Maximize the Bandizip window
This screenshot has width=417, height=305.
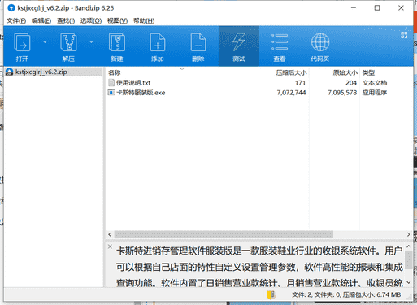(x=377, y=8)
